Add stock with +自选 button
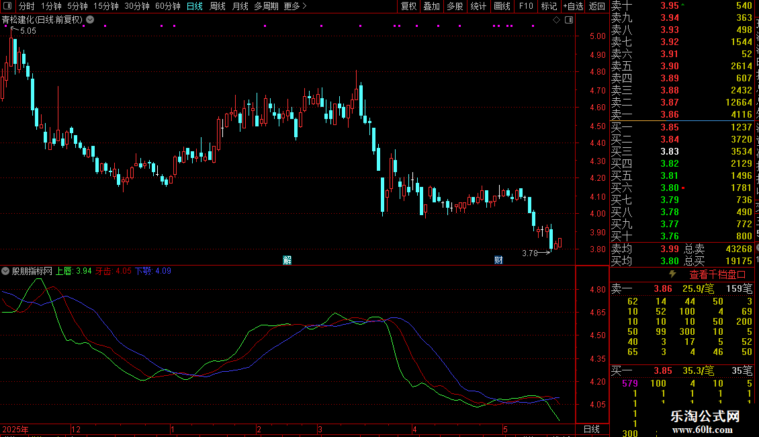Image resolution: width=759 pixels, height=437 pixels. (573, 6)
